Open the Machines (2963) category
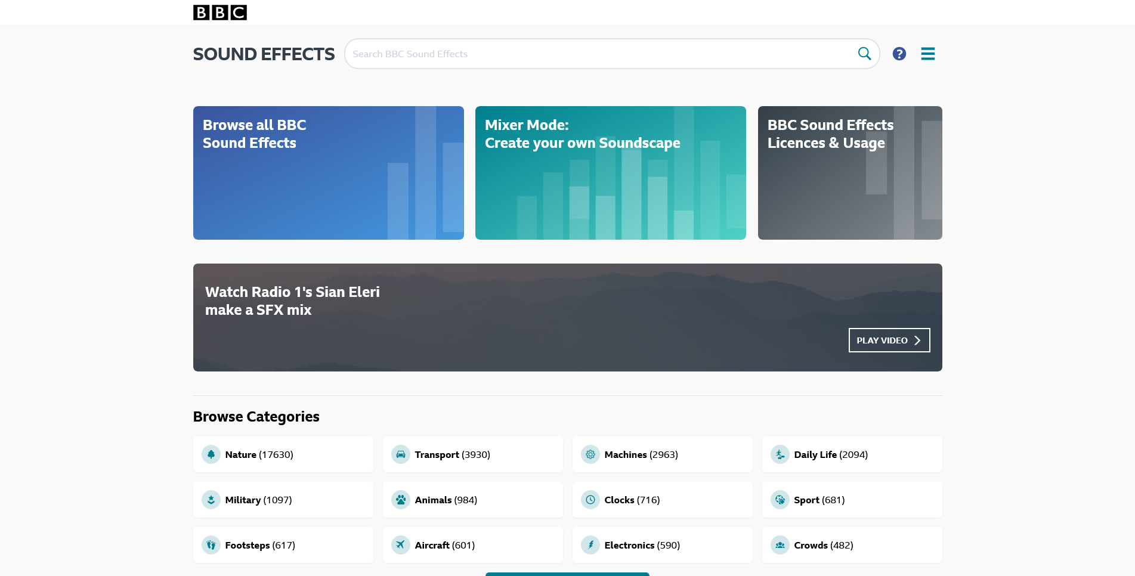This screenshot has height=576, width=1135. [663, 454]
